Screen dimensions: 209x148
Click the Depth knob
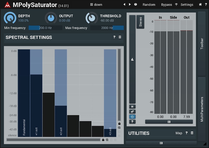tap(10, 18)
